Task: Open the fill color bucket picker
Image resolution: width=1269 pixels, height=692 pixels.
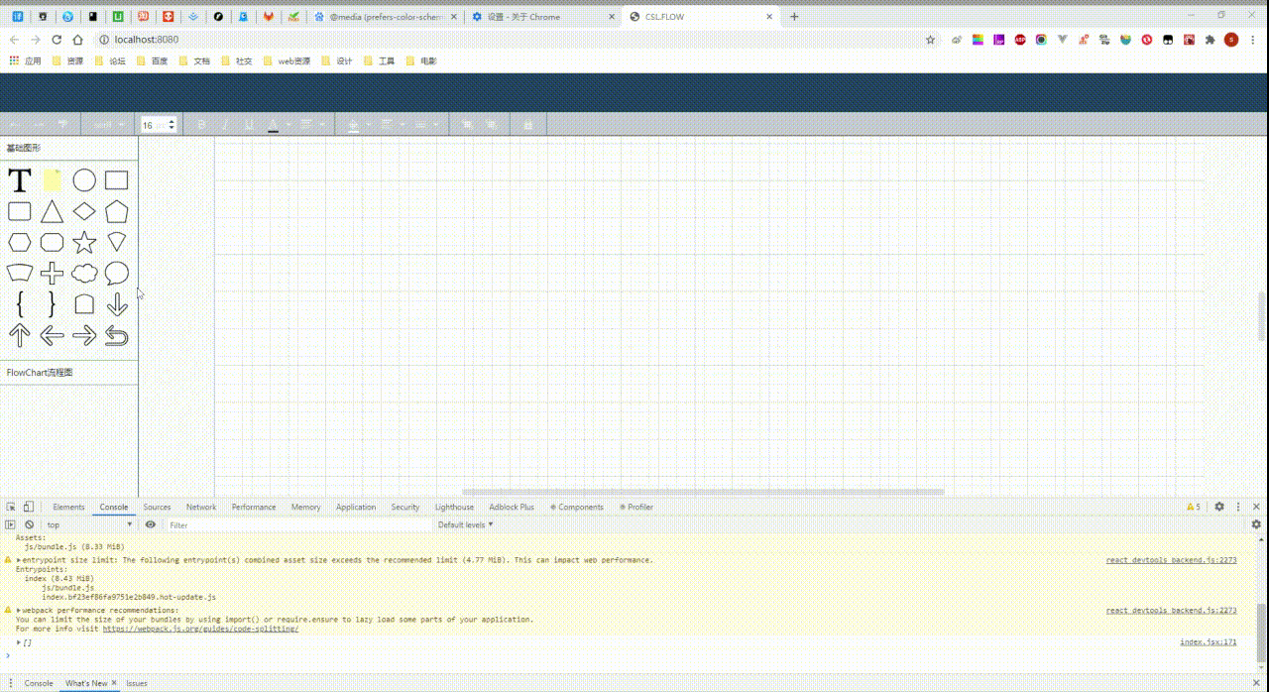Action: pyautogui.click(x=355, y=124)
